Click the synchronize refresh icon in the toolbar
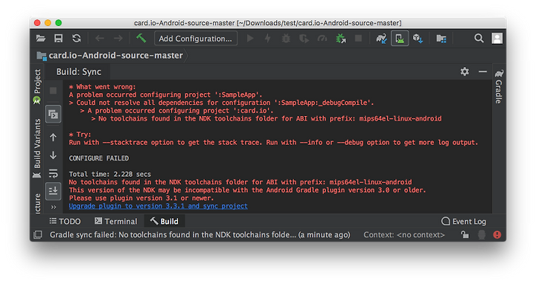 pos(77,39)
